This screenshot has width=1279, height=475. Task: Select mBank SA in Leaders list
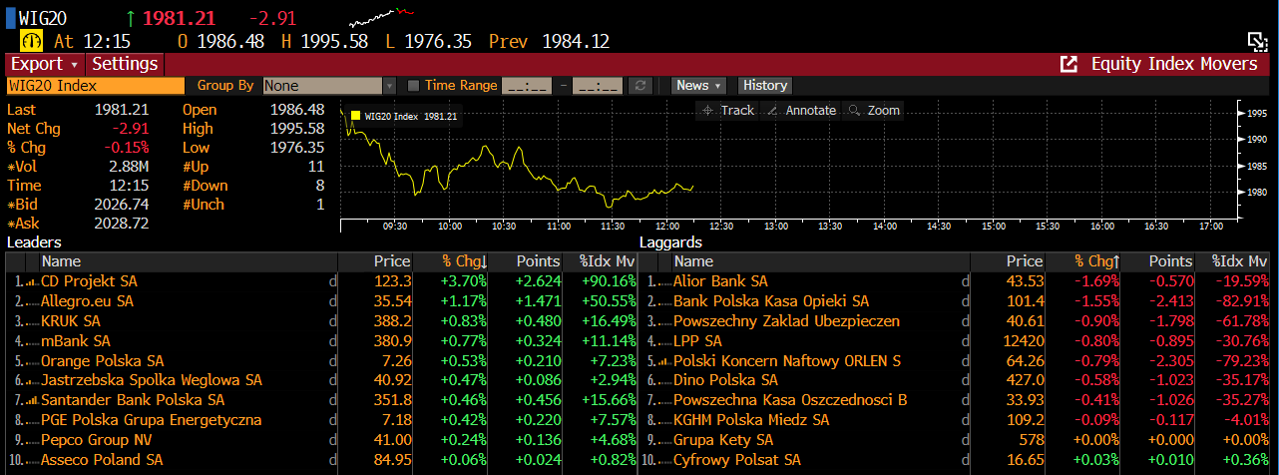75,341
